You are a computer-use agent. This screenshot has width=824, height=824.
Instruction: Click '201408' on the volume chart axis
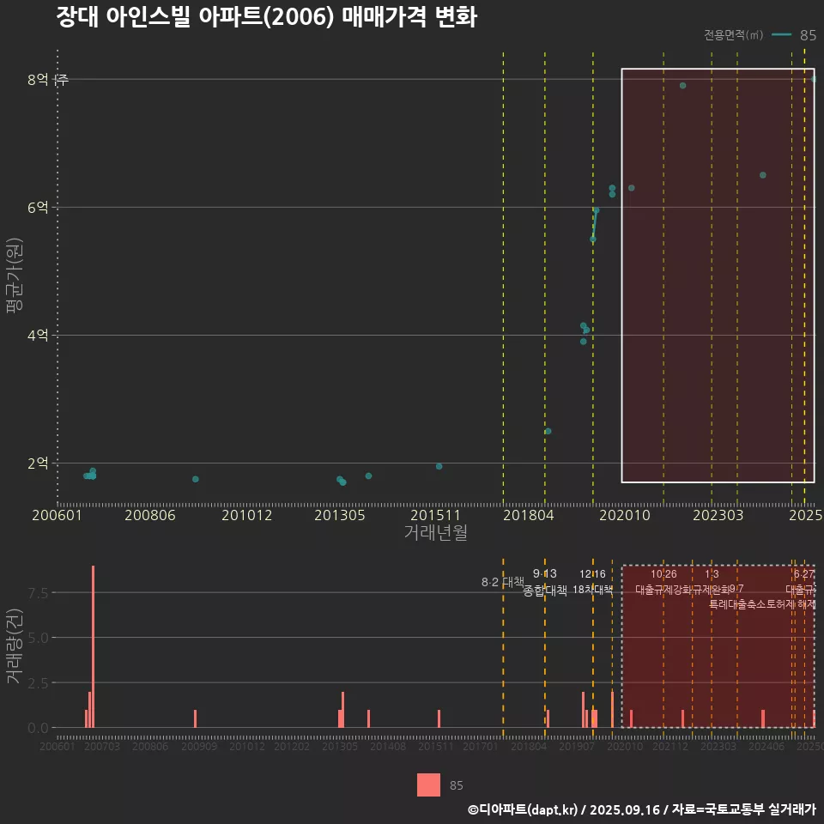[388, 746]
